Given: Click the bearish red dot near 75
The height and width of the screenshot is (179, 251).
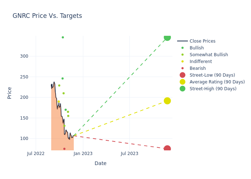Looking at the screenshot, I should coord(64,149).
